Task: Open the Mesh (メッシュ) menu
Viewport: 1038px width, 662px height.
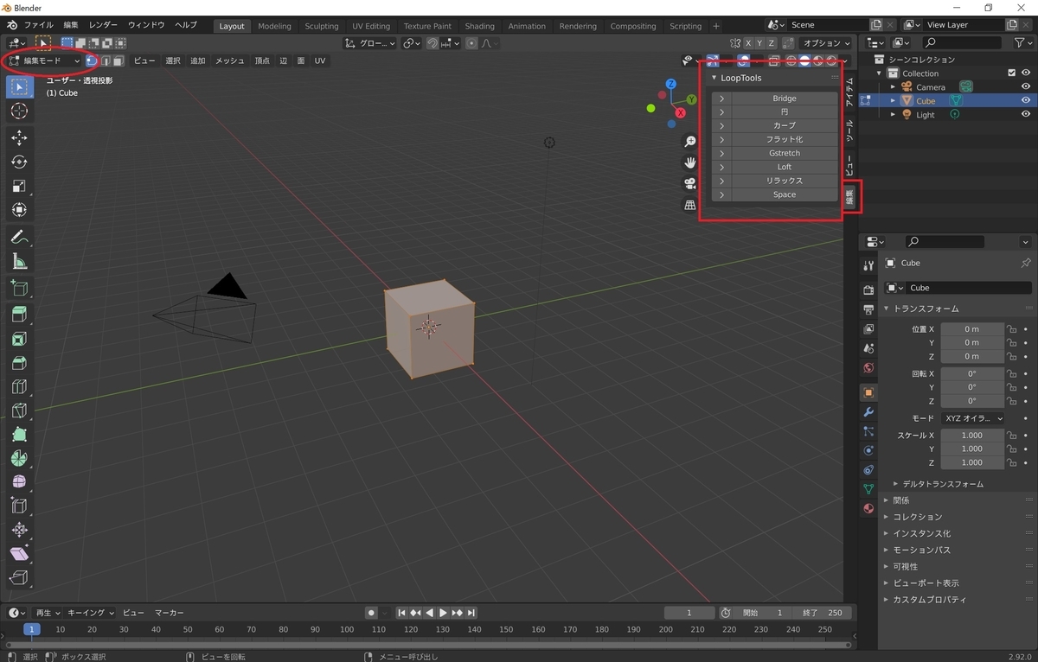Action: click(230, 60)
